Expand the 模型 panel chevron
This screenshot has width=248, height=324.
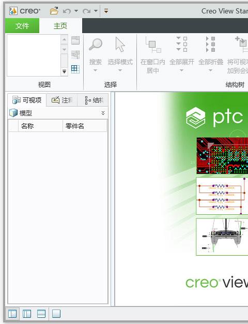[x=103, y=113]
